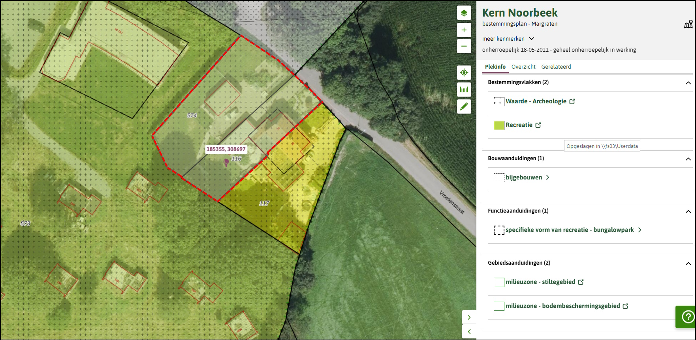The width and height of the screenshot is (696, 340).
Task: Collapse the Gebiedsaanduidingen section
Action: coord(688,263)
